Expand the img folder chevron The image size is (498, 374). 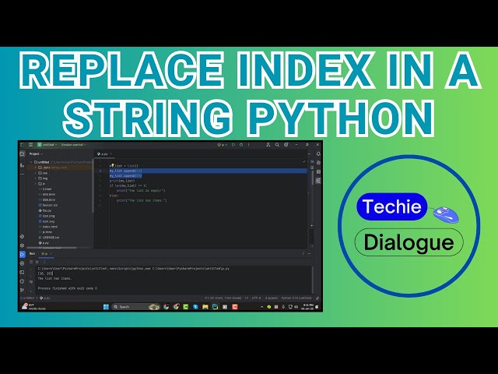click(x=36, y=178)
